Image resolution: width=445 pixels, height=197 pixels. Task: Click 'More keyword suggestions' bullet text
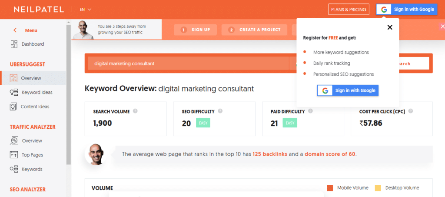[x=341, y=52]
